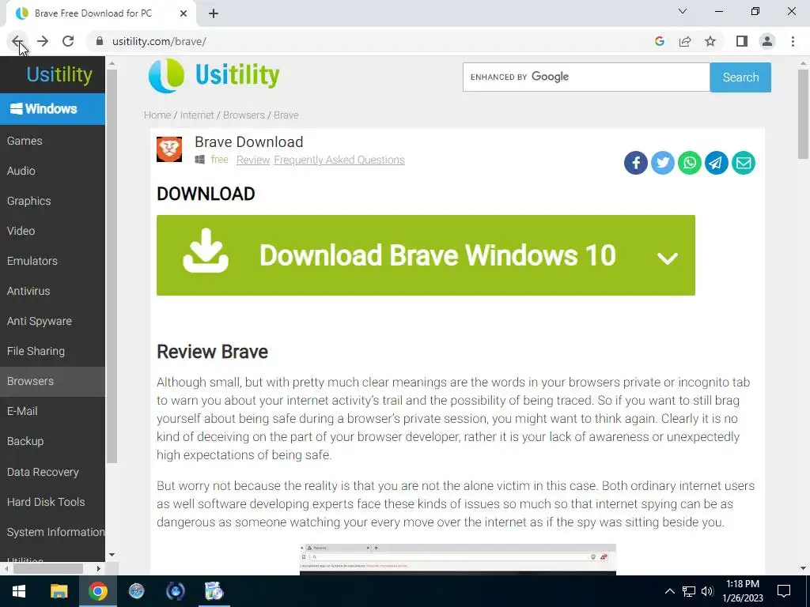Image resolution: width=810 pixels, height=607 pixels.
Task: Click the sidebar vertical scrollbar
Action: 112,266
